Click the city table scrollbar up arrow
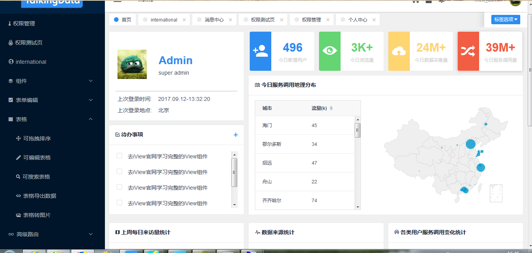532x253 pixels. click(x=357, y=119)
